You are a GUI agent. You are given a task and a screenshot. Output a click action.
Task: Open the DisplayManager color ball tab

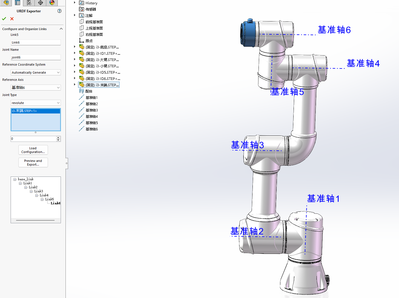(x=52, y=3)
